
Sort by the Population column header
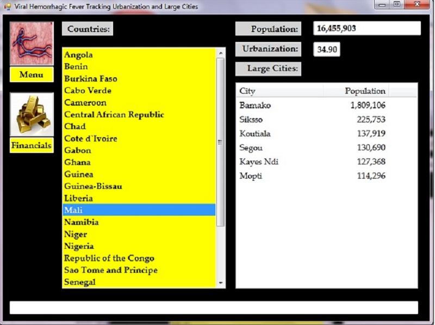coord(356,91)
